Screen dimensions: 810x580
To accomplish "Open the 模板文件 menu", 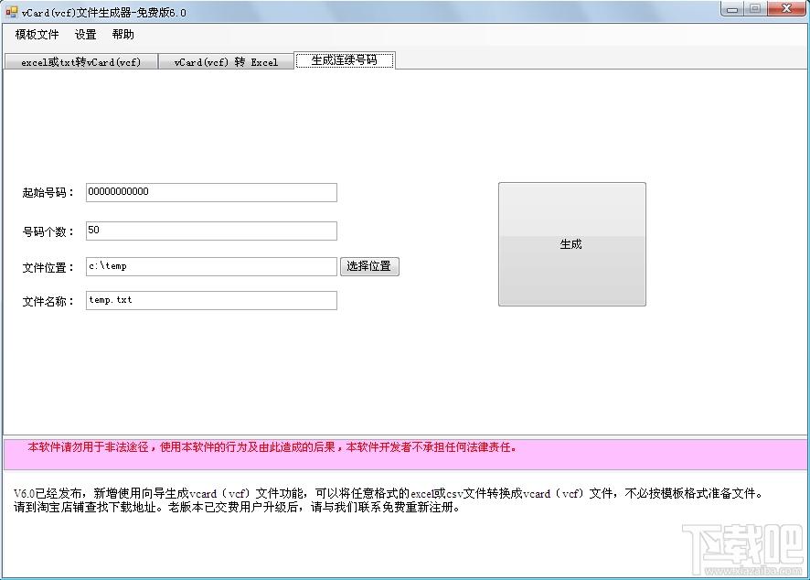I will click(x=37, y=35).
